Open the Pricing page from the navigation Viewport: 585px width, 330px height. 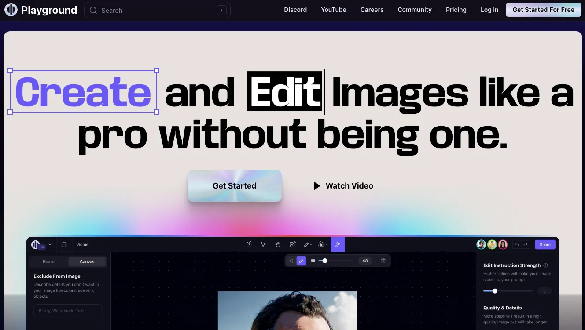pyautogui.click(x=456, y=10)
